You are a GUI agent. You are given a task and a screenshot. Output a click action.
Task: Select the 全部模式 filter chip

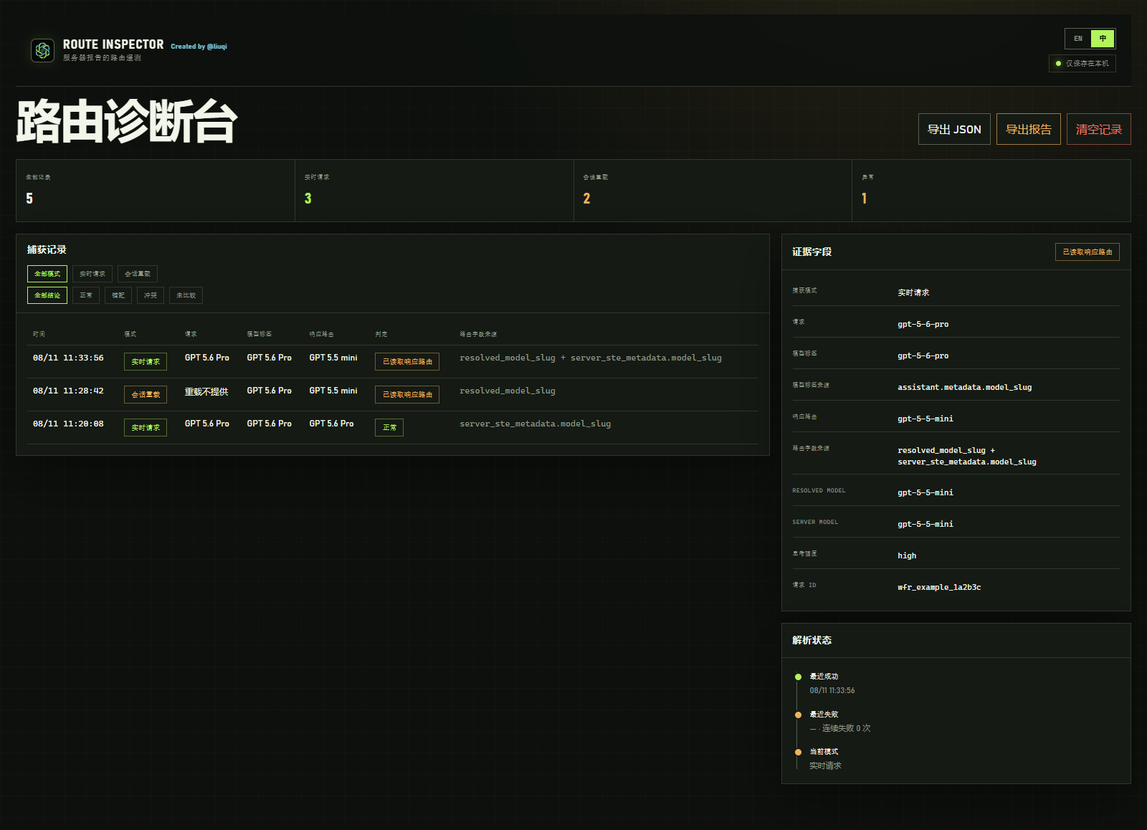click(47, 274)
